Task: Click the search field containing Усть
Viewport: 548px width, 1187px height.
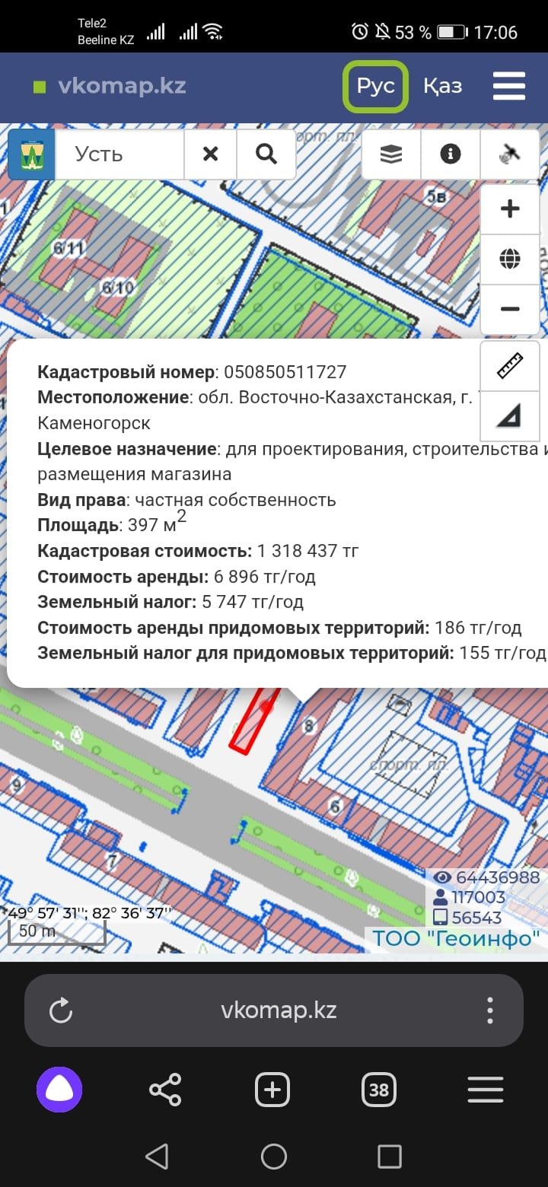Action: (119, 154)
